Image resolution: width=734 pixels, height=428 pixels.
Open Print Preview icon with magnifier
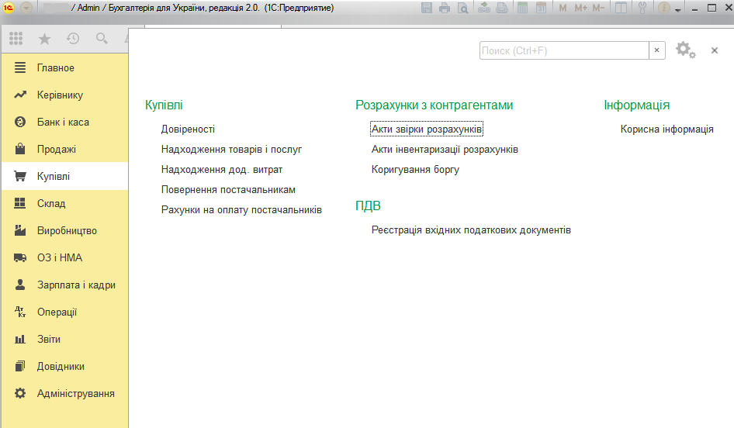click(462, 8)
